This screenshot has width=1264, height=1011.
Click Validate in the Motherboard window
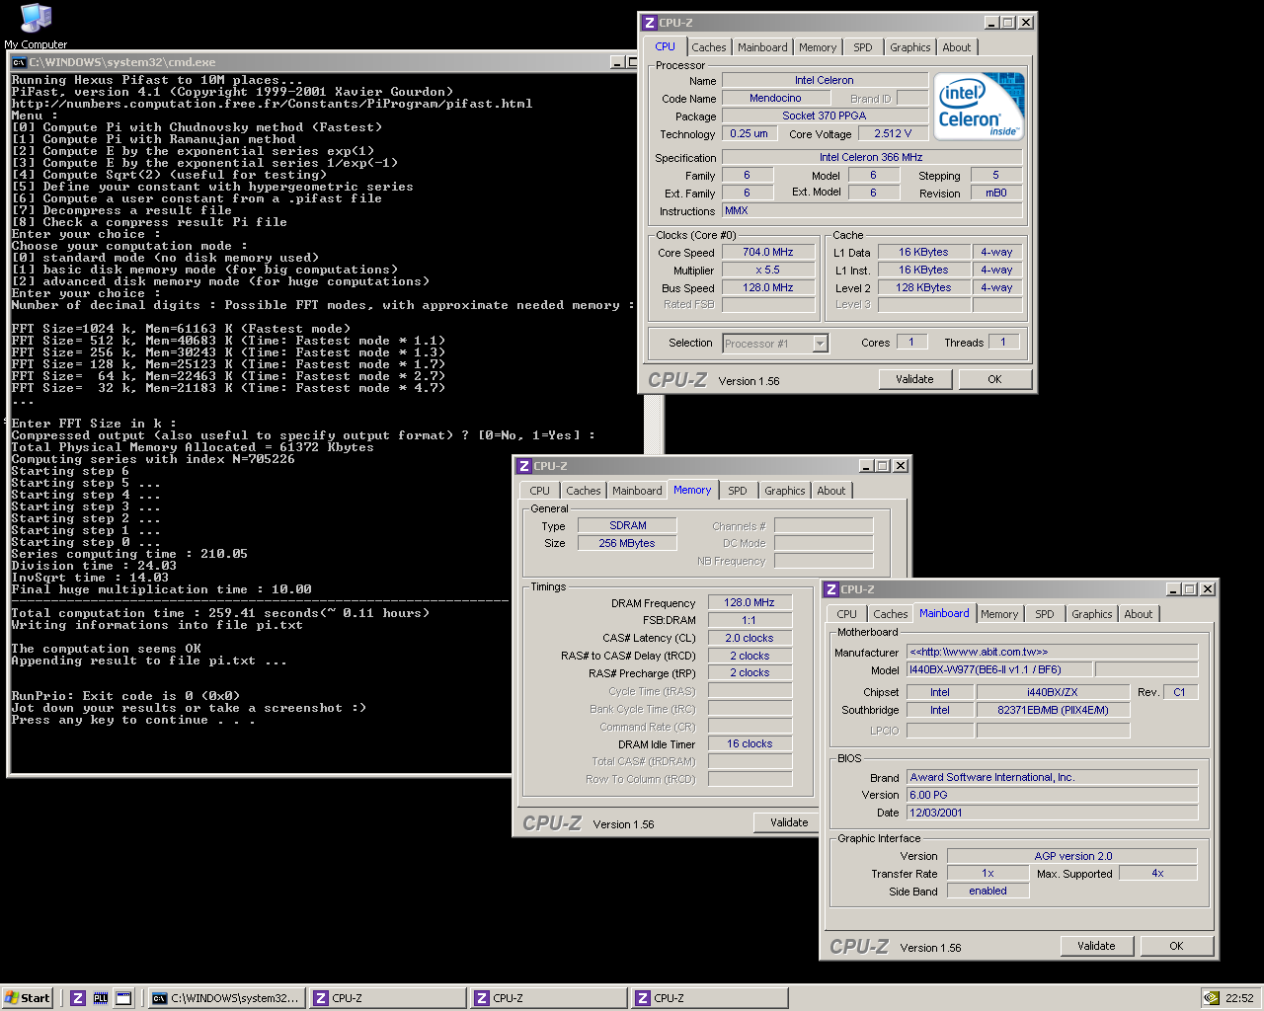click(x=1096, y=946)
